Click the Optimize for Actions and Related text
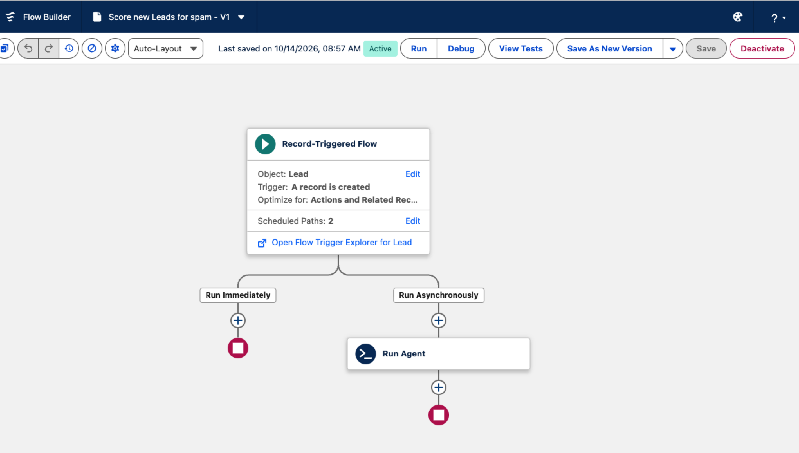Image resolution: width=799 pixels, height=453 pixels. point(337,200)
